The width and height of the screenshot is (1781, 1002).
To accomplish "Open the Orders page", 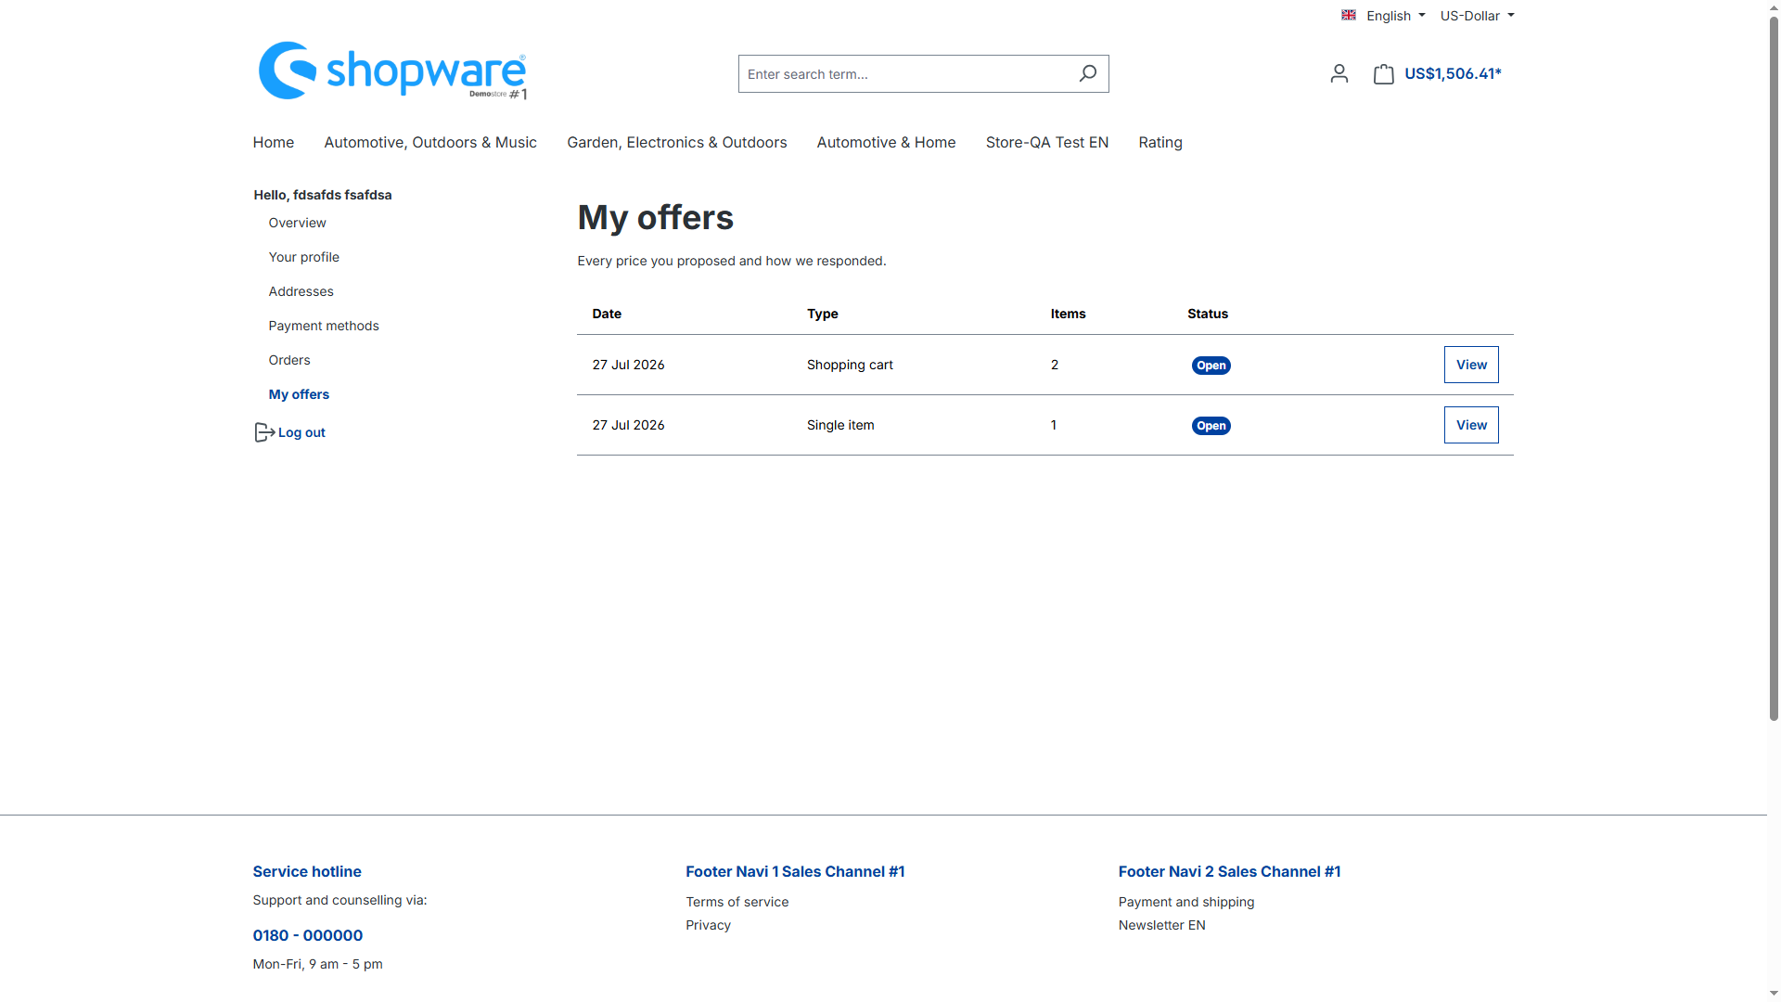I will [289, 360].
